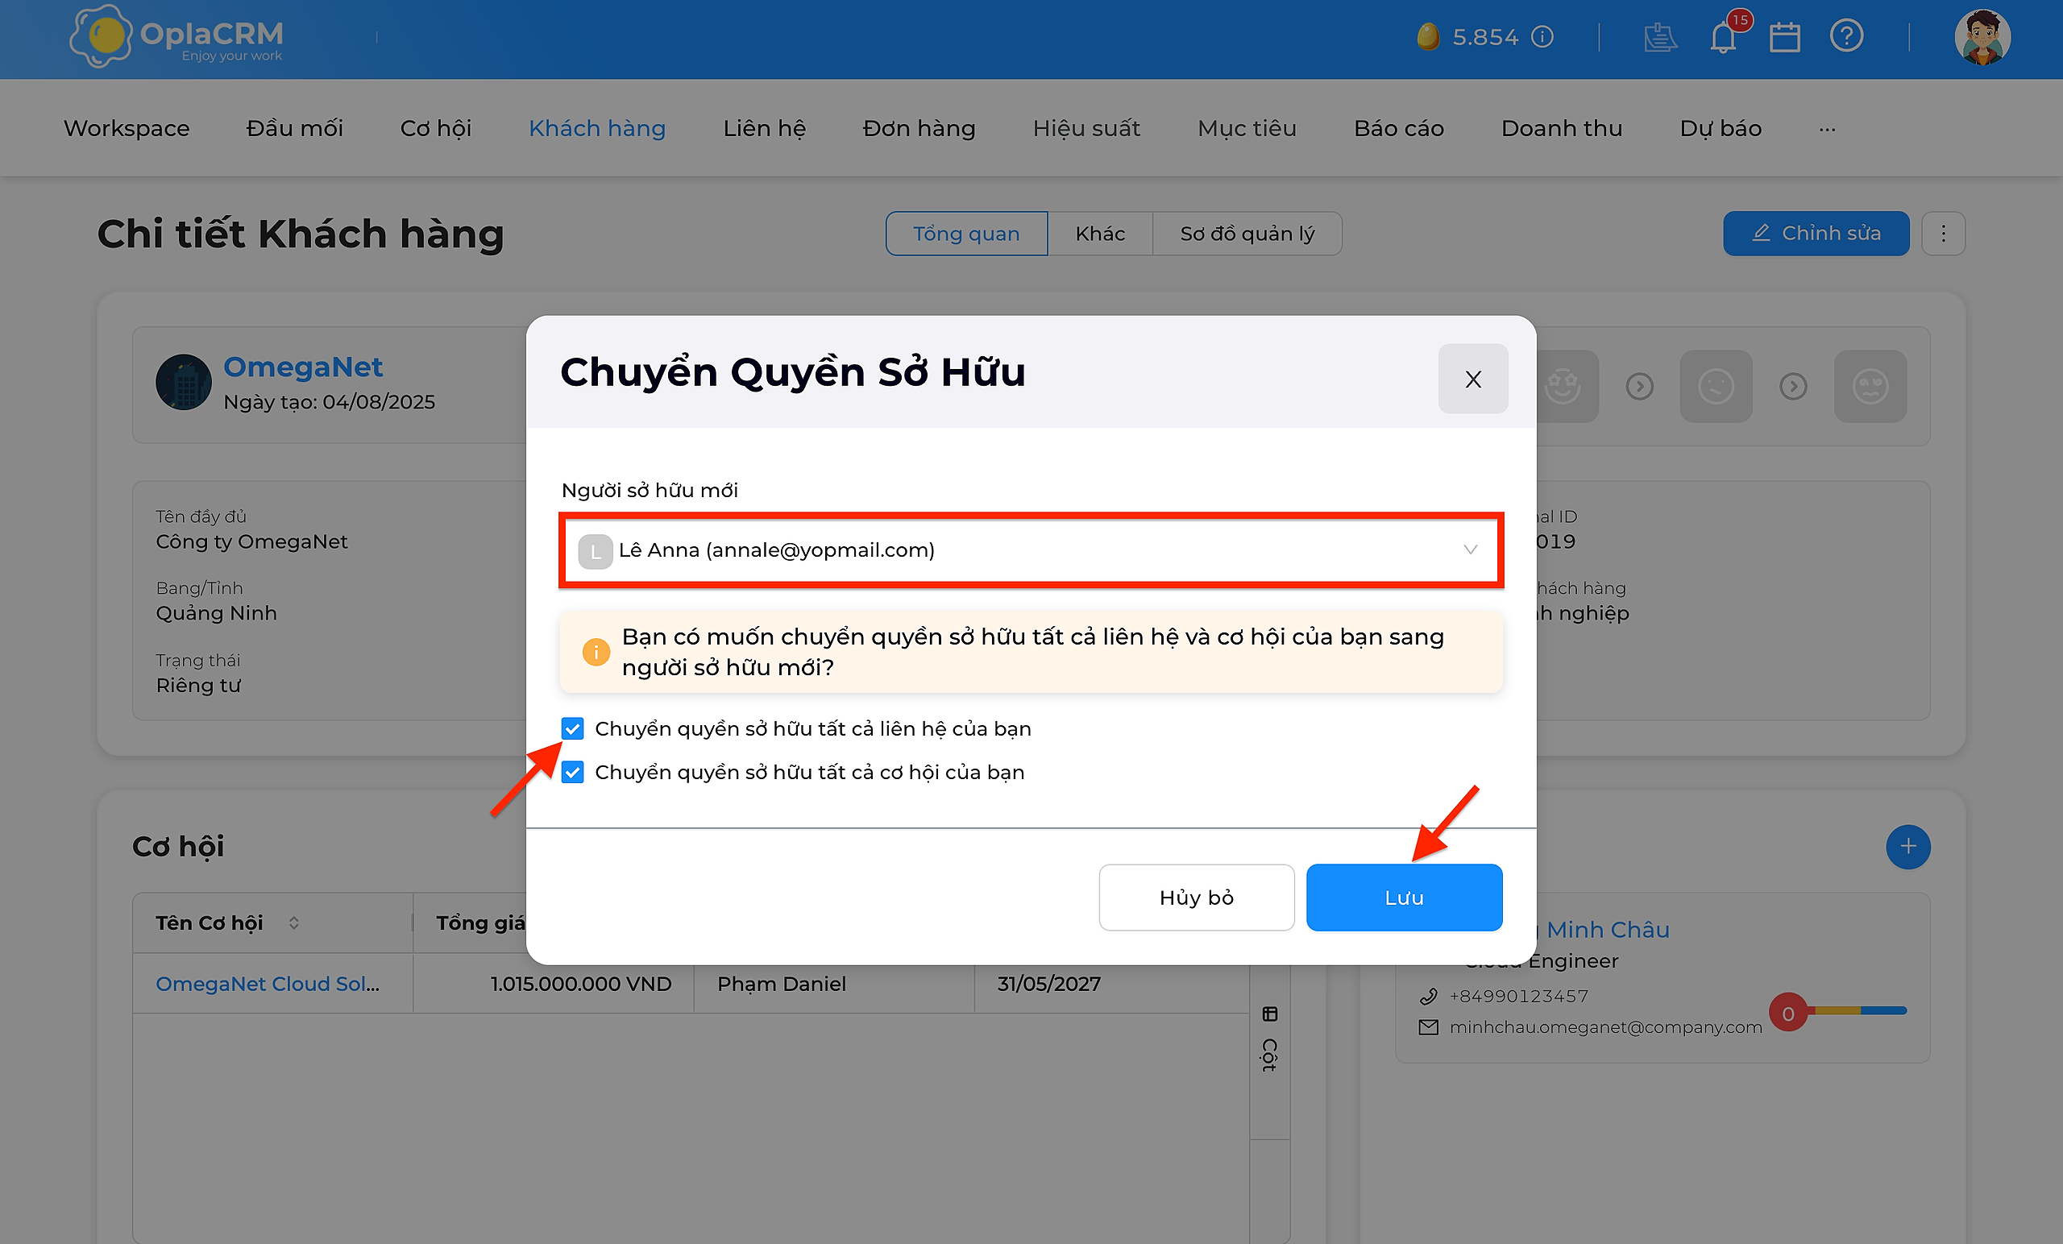Click the phone icon for +84990123457
Image resolution: width=2063 pixels, height=1244 pixels.
tap(1428, 996)
